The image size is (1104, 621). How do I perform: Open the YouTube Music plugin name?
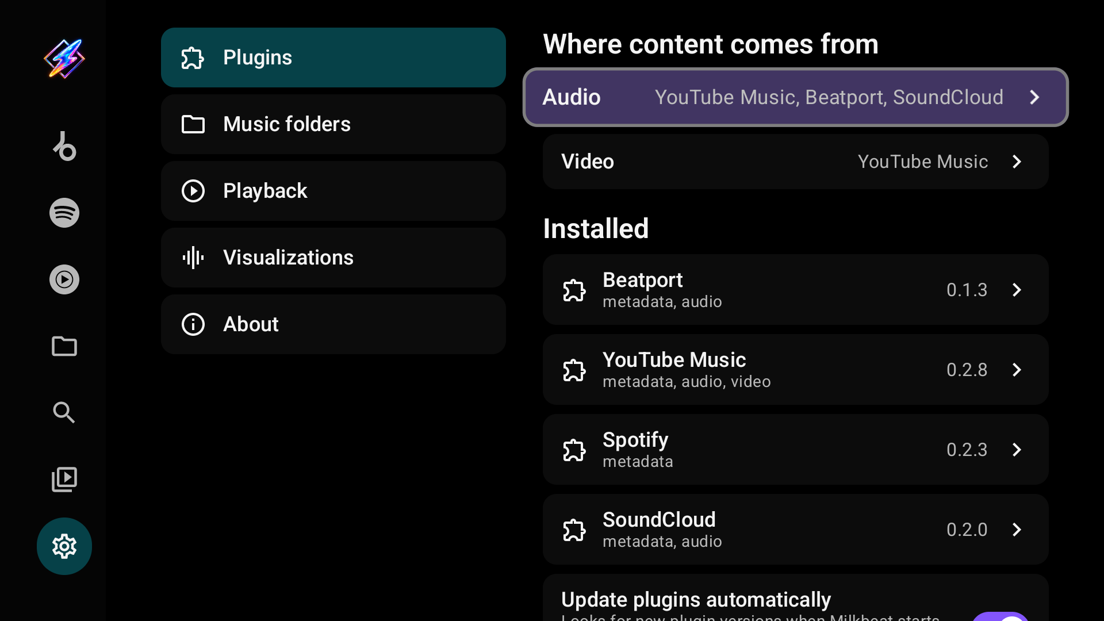[x=674, y=360]
